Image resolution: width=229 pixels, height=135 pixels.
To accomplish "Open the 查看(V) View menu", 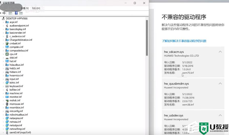I will [25, 8].
